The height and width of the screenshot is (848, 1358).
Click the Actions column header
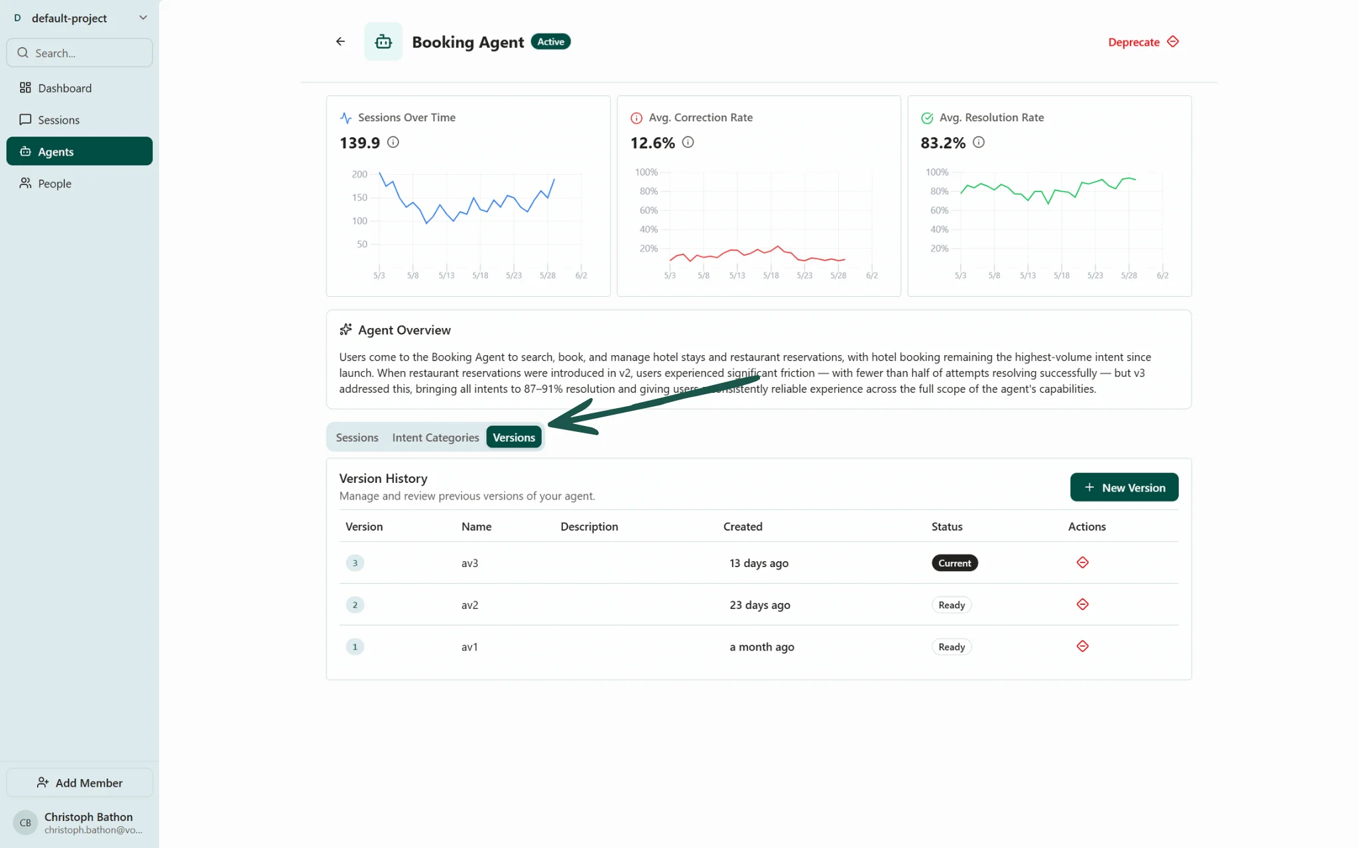(x=1087, y=527)
